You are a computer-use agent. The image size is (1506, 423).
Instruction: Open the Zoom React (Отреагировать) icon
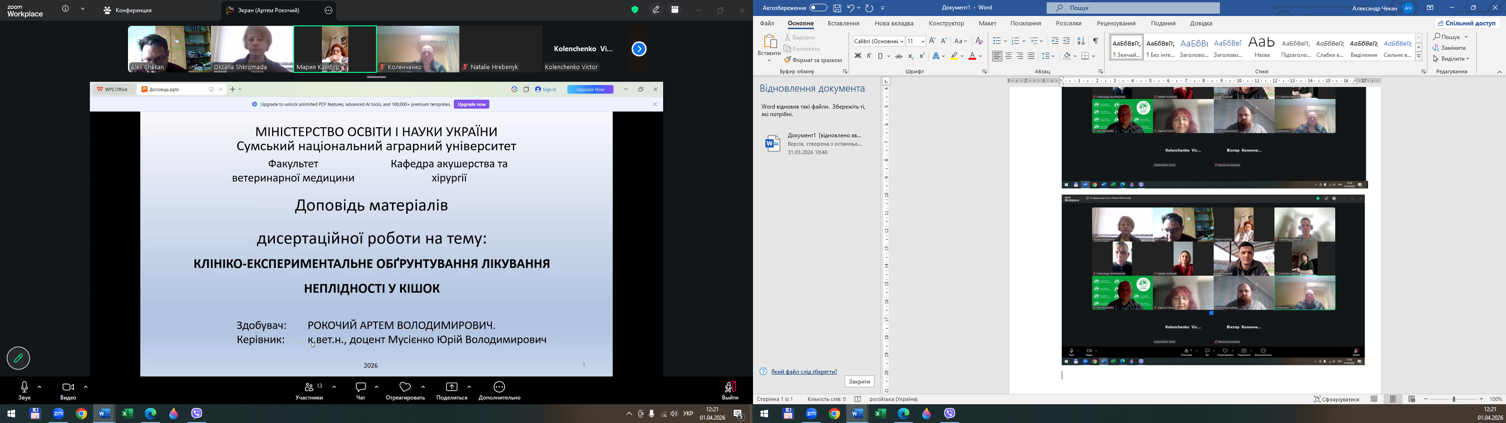pyautogui.click(x=405, y=388)
